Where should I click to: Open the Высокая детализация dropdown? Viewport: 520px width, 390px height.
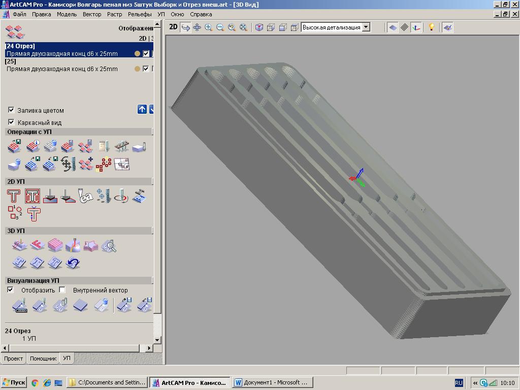(366, 27)
